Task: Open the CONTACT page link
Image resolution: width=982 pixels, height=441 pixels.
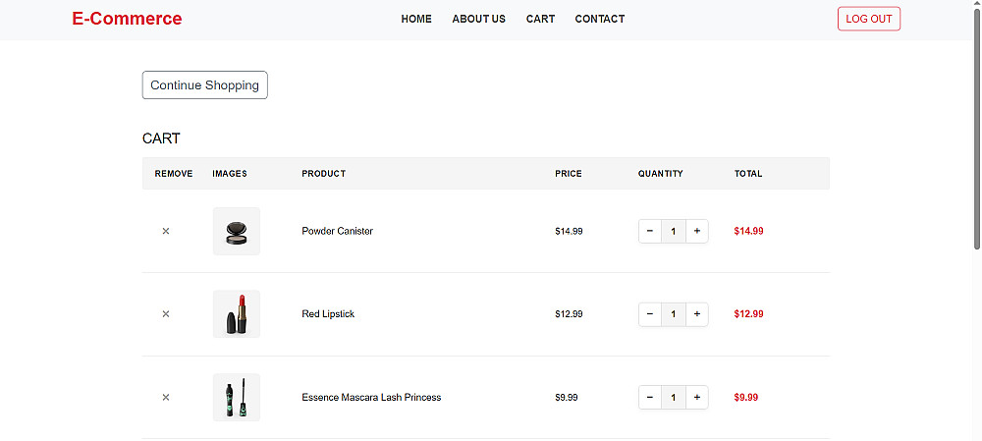Action: click(x=600, y=19)
